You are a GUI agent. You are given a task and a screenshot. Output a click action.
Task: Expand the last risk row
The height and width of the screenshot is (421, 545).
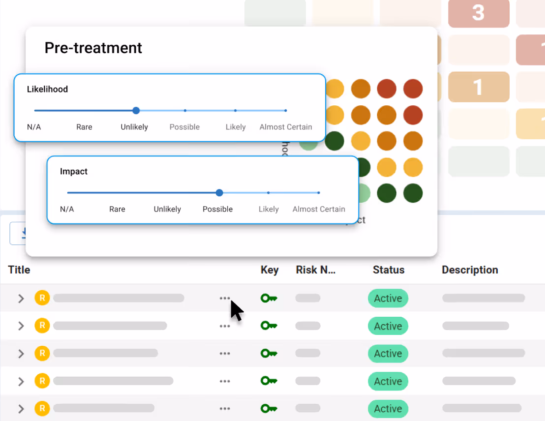pyautogui.click(x=21, y=408)
